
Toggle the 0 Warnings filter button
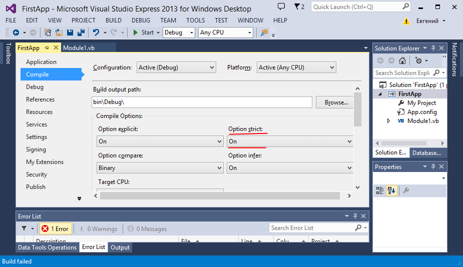click(x=98, y=228)
